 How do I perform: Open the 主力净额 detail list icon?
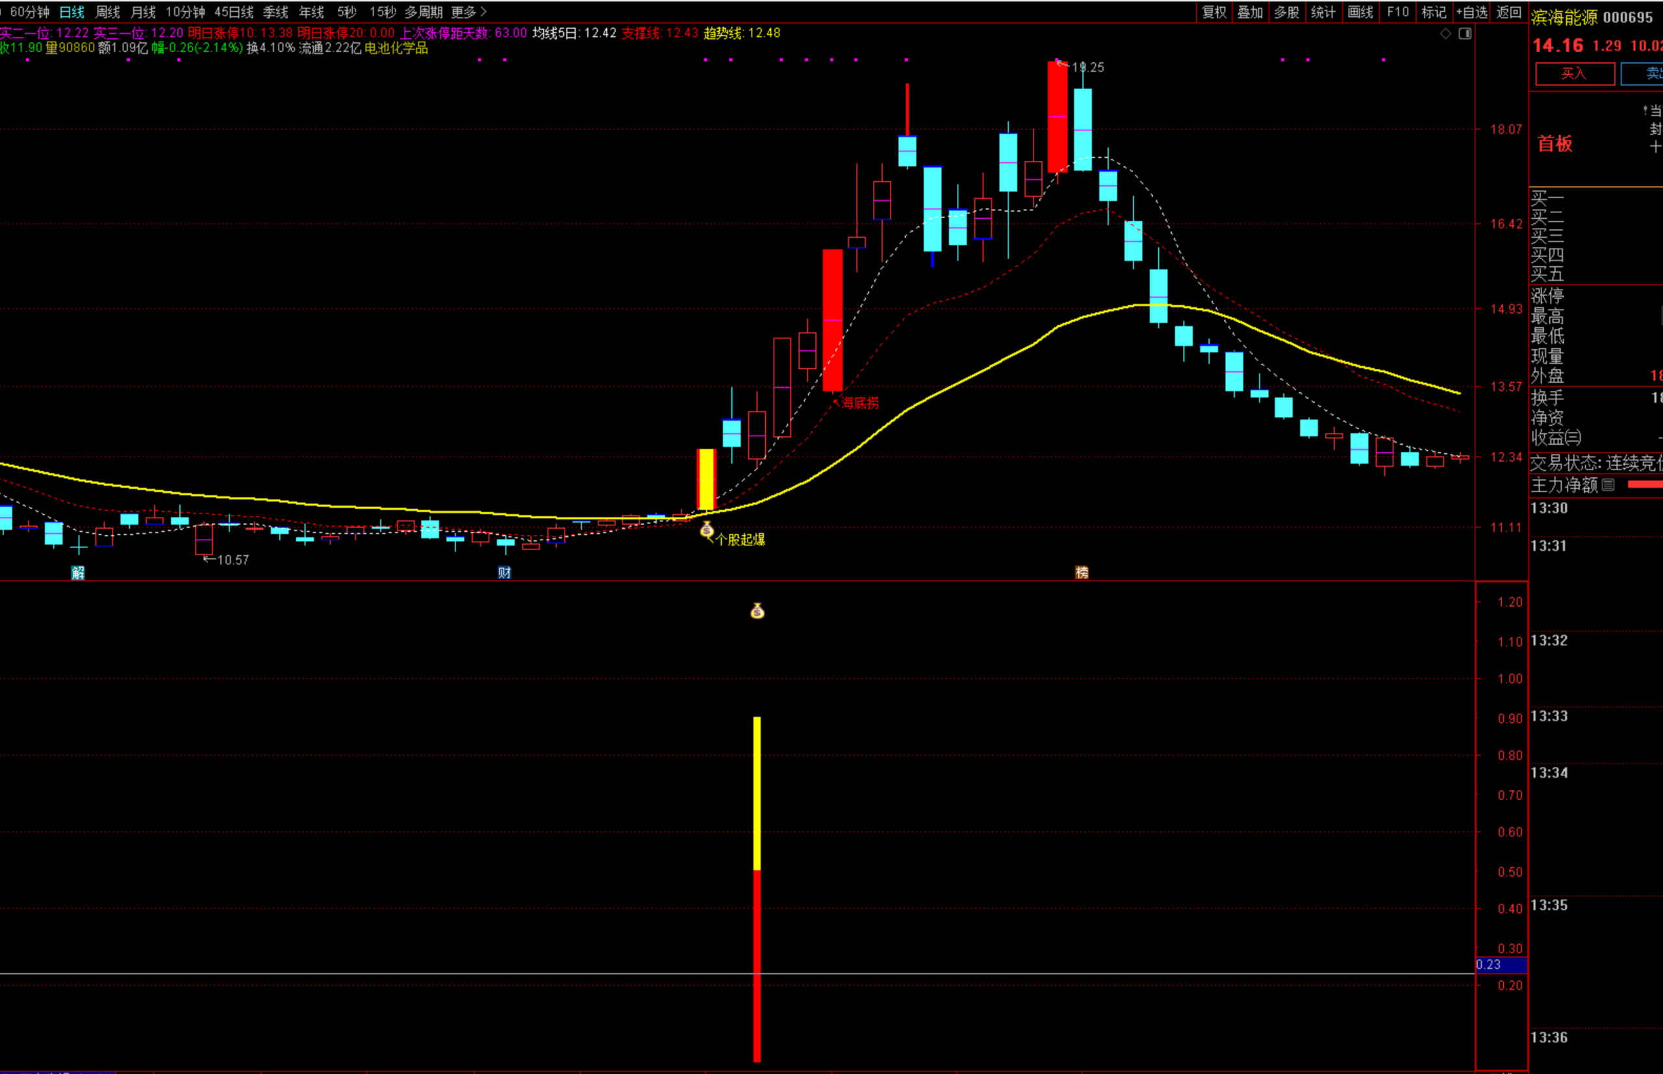1608,484
